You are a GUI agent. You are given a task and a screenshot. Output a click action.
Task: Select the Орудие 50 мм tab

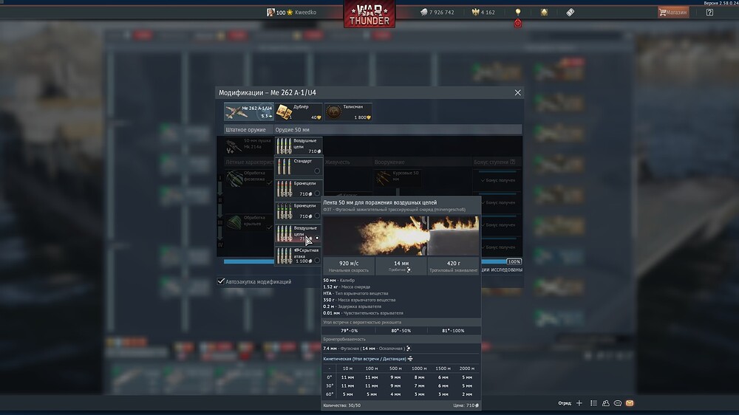tap(292, 129)
